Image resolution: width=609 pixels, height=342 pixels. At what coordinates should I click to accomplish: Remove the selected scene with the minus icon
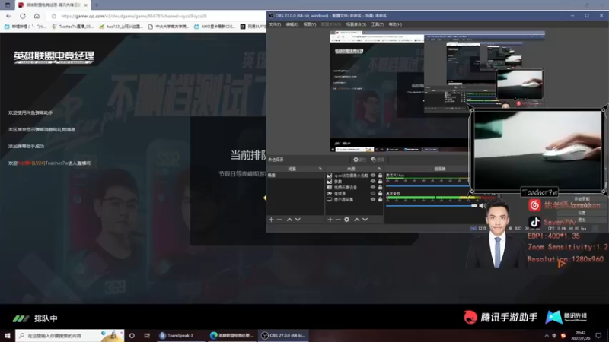279,220
